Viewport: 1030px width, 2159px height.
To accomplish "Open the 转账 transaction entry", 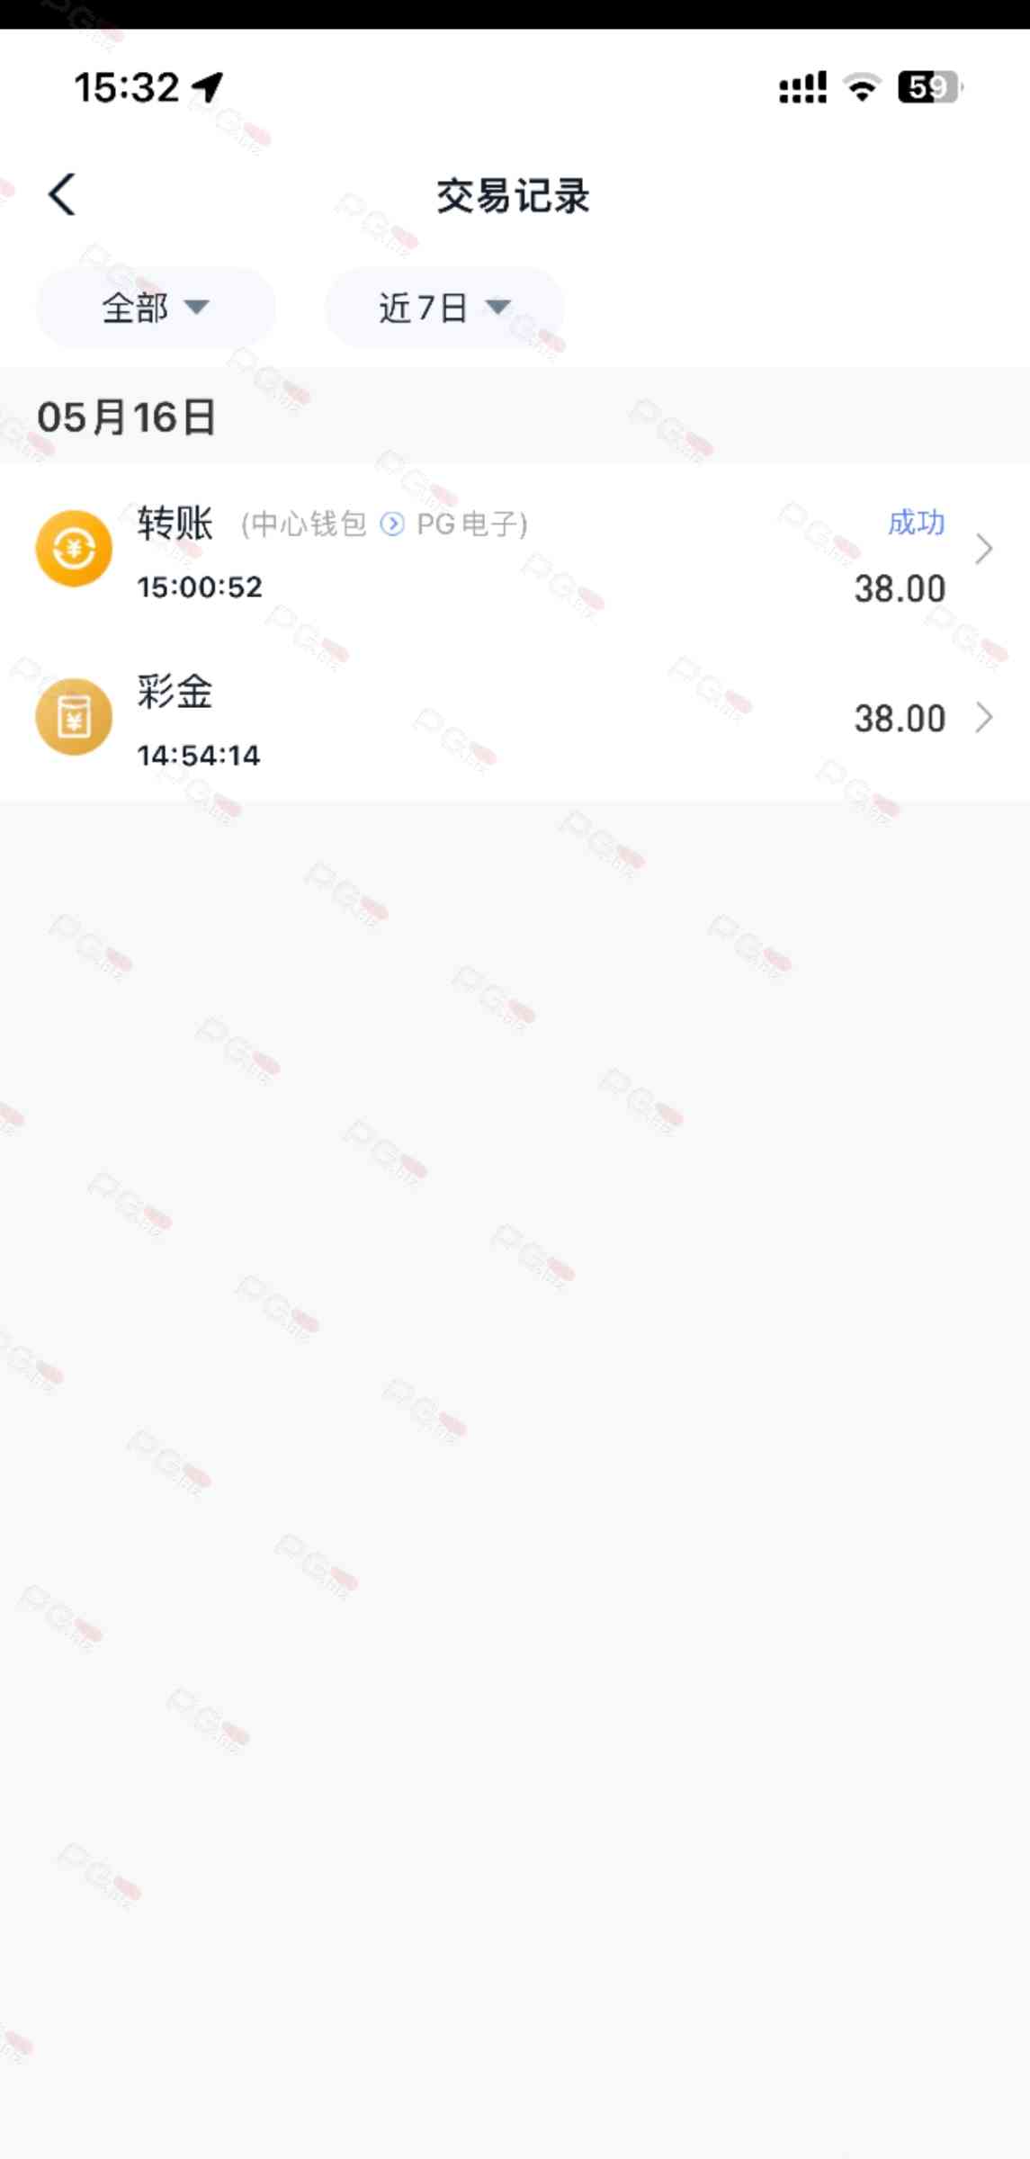I will pyautogui.click(x=515, y=549).
